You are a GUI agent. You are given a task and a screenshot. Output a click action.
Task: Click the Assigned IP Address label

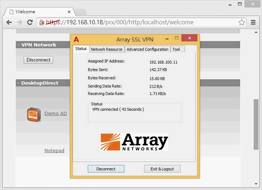106,61
